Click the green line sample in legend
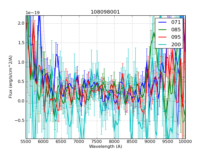Screen dimensions: 206x154 click(162, 30)
